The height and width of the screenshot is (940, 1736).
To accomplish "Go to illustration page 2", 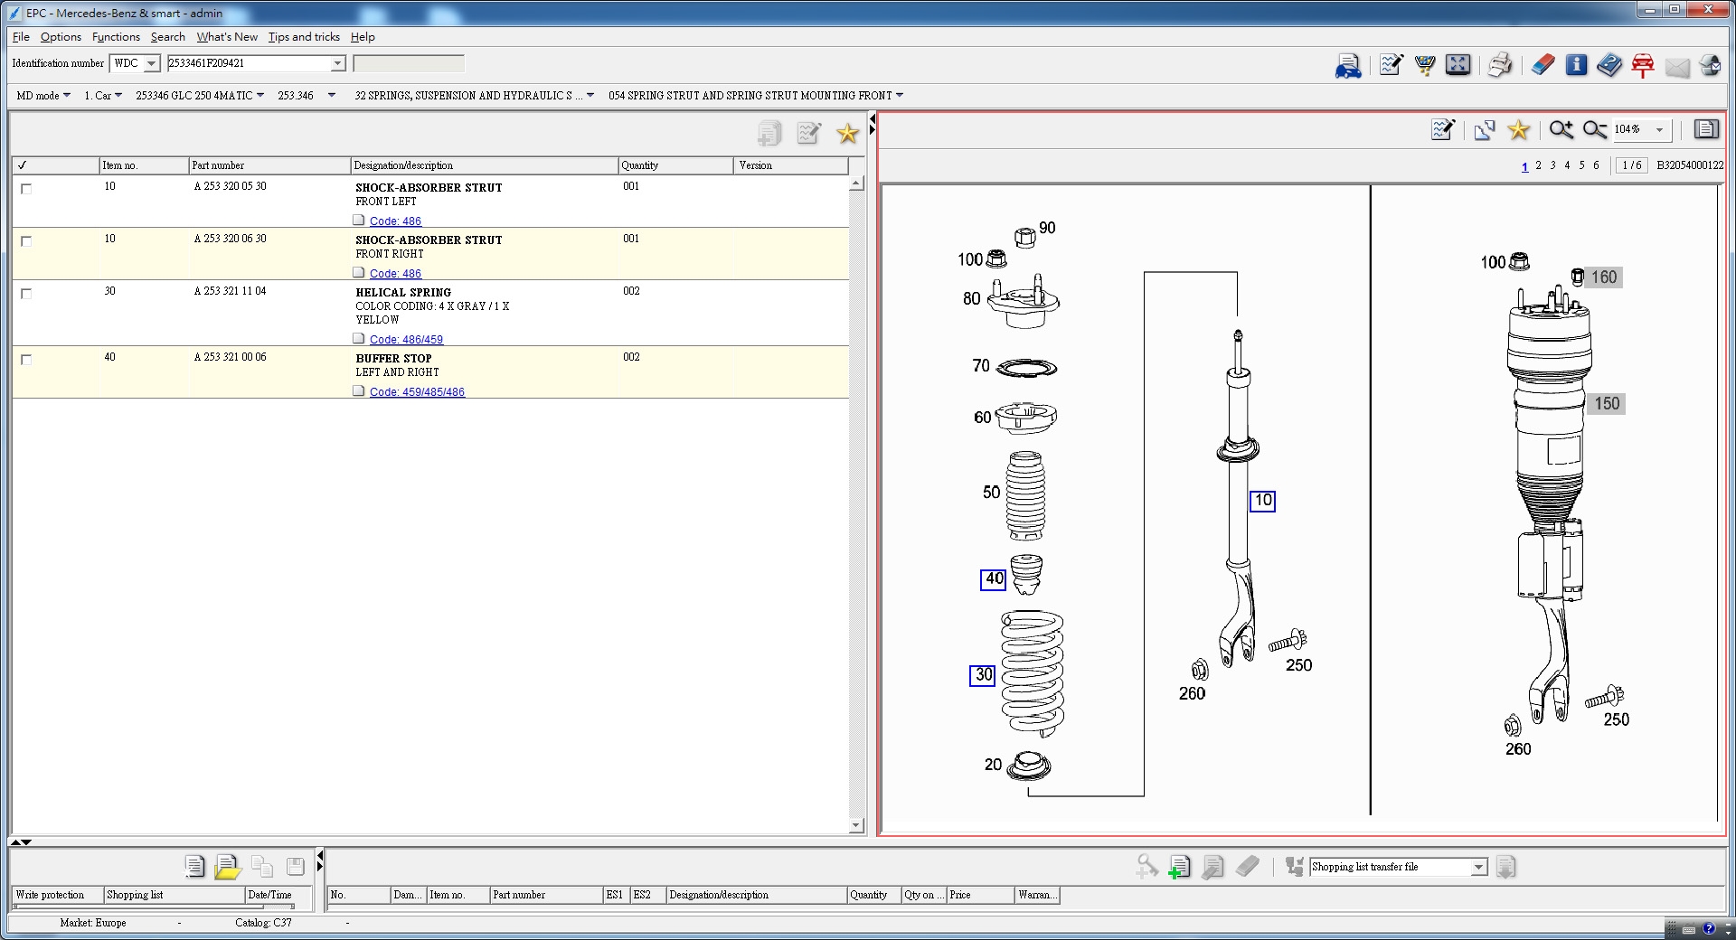I will pos(1538,165).
